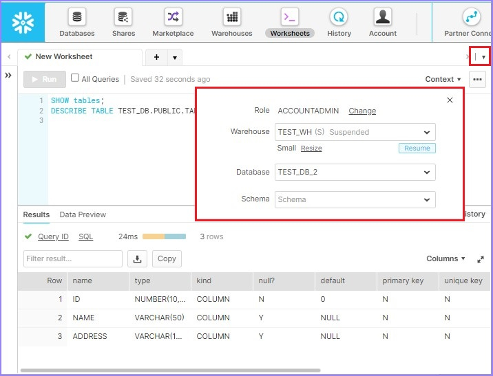Click the VARCHAR(50) type cell

(160, 318)
